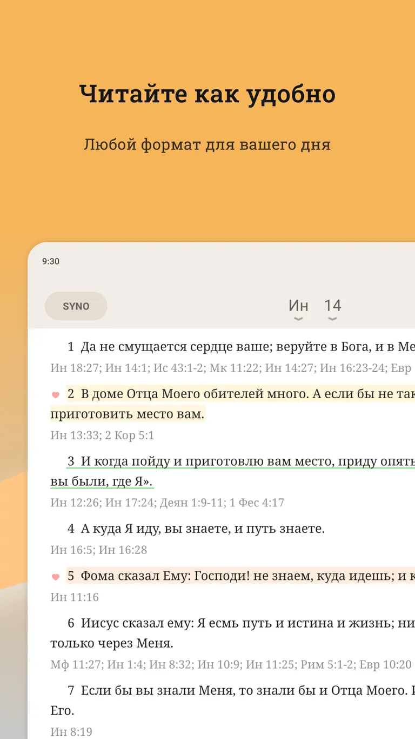Image resolution: width=415 pixels, height=739 pixels.
Task: Open cross-reference Мк 11:22
Action: click(234, 368)
